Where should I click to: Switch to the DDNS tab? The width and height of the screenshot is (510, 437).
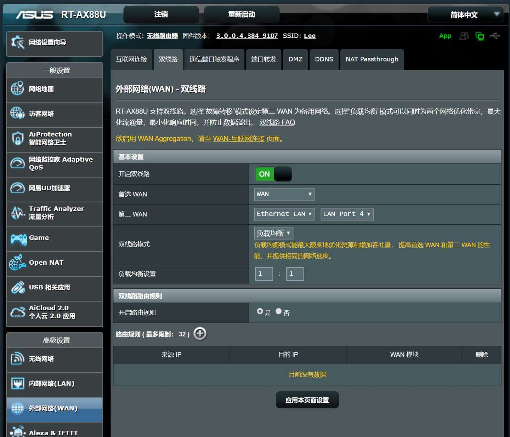(x=324, y=59)
